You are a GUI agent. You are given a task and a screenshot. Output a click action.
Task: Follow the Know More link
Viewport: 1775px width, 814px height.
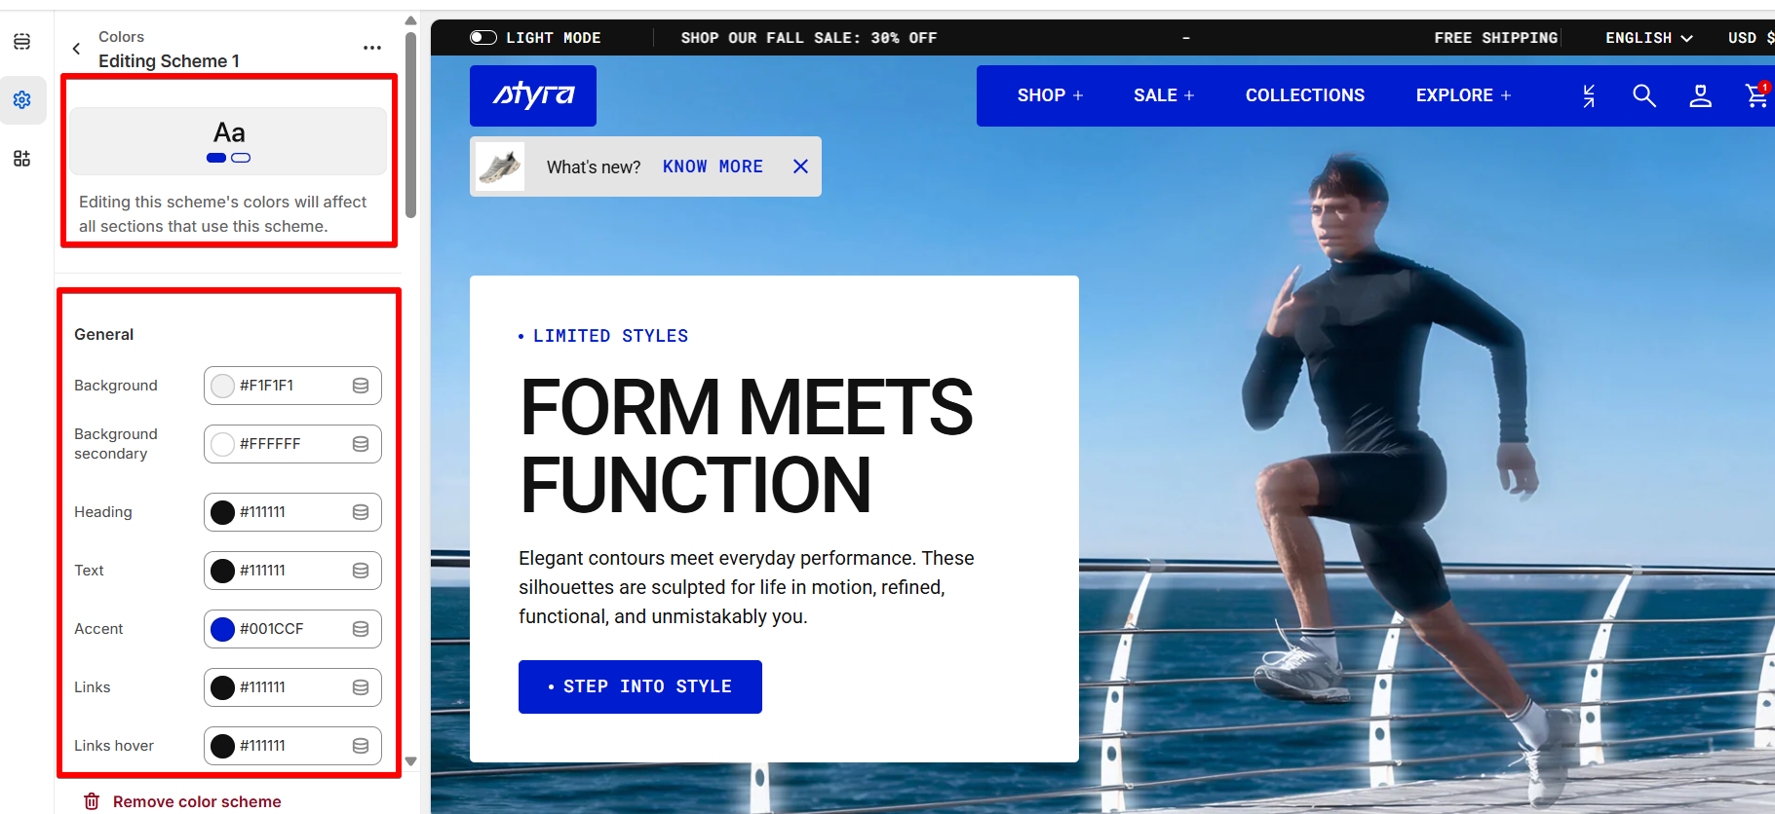click(713, 166)
